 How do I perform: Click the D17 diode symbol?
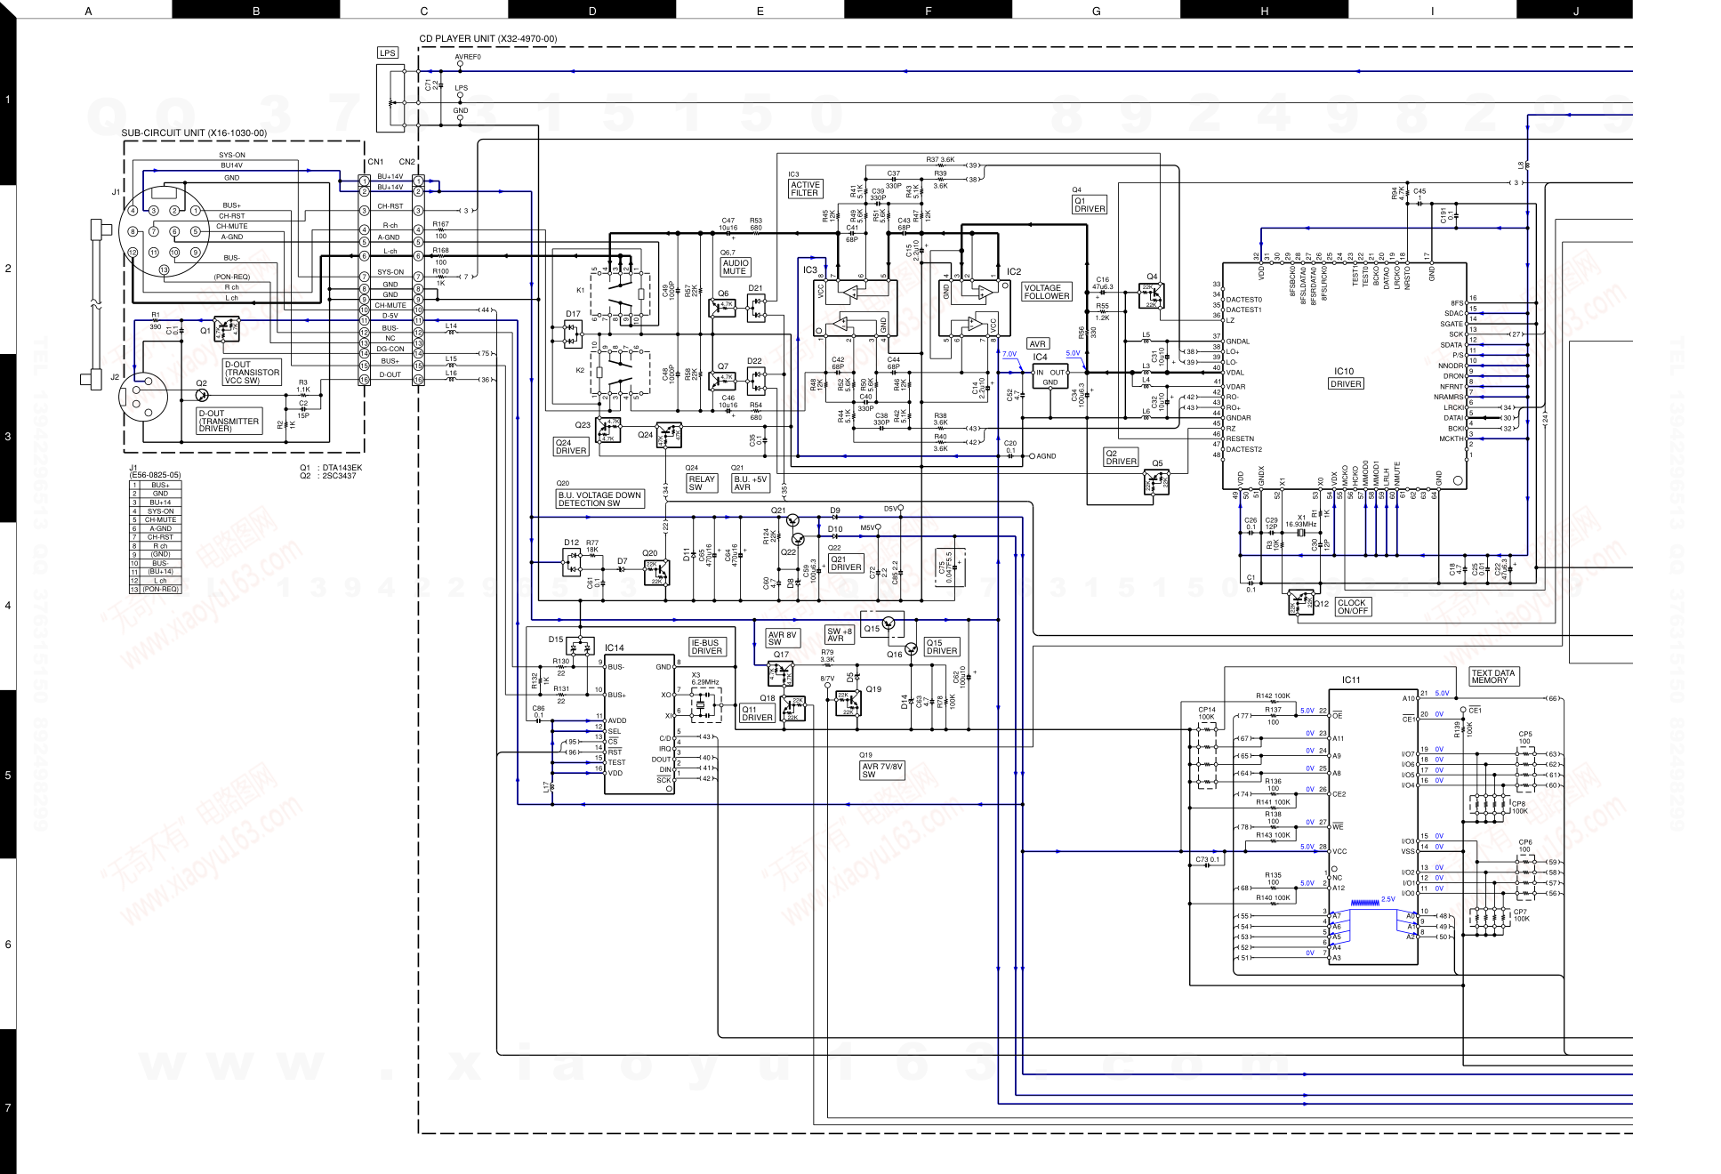pos(572,334)
